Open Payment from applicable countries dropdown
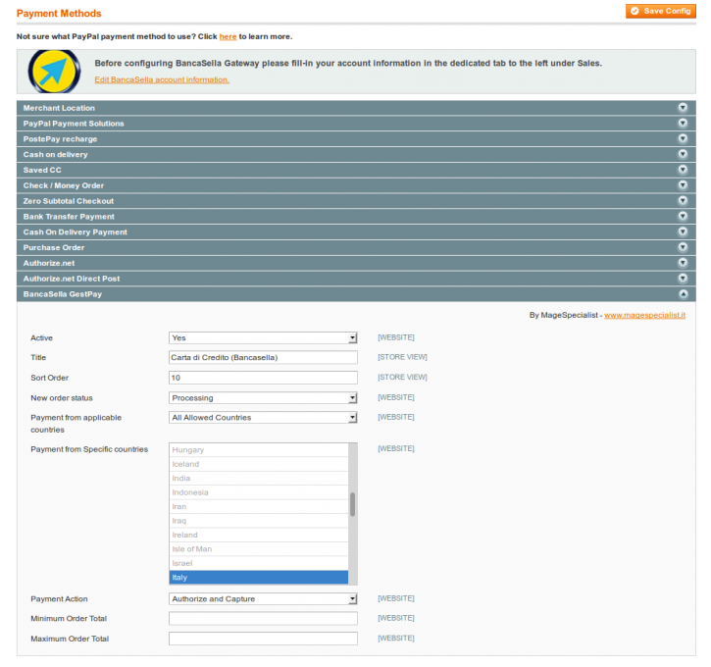 click(x=263, y=417)
